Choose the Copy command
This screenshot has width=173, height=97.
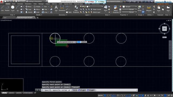(x=28, y=9)
